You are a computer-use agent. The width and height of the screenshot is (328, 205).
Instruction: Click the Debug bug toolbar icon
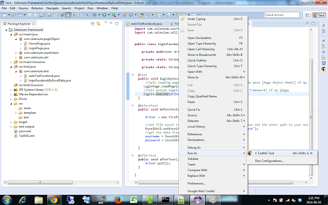[x=94, y=15]
